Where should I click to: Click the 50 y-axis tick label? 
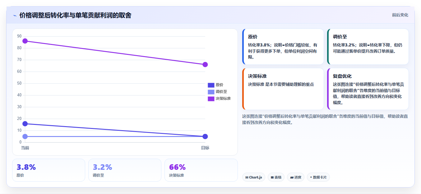click(19, 83)
